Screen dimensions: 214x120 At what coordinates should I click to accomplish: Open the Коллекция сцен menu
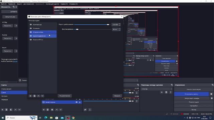pyautogui.click(x=52, y=4)
